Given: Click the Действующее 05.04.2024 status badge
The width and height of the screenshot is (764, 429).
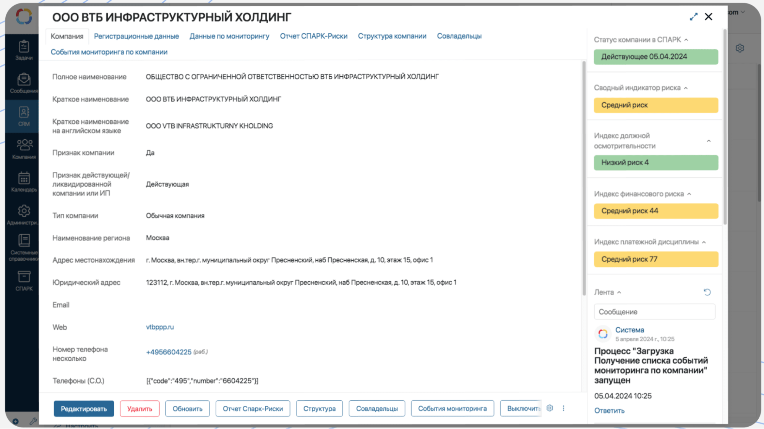Looking at the screenshot, I should point(656,57).
